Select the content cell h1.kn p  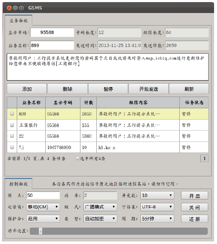click(x=138, y=147)
